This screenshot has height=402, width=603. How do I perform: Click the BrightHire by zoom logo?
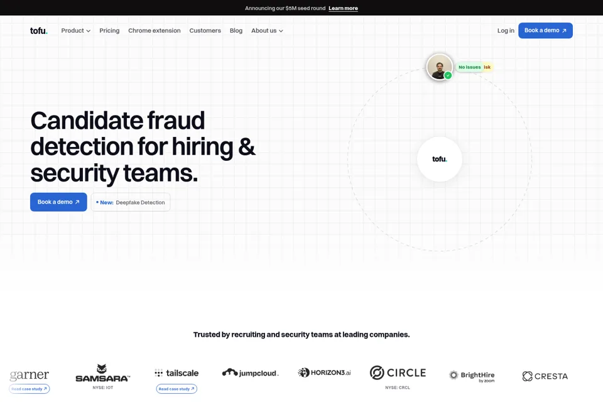point(472,376)
